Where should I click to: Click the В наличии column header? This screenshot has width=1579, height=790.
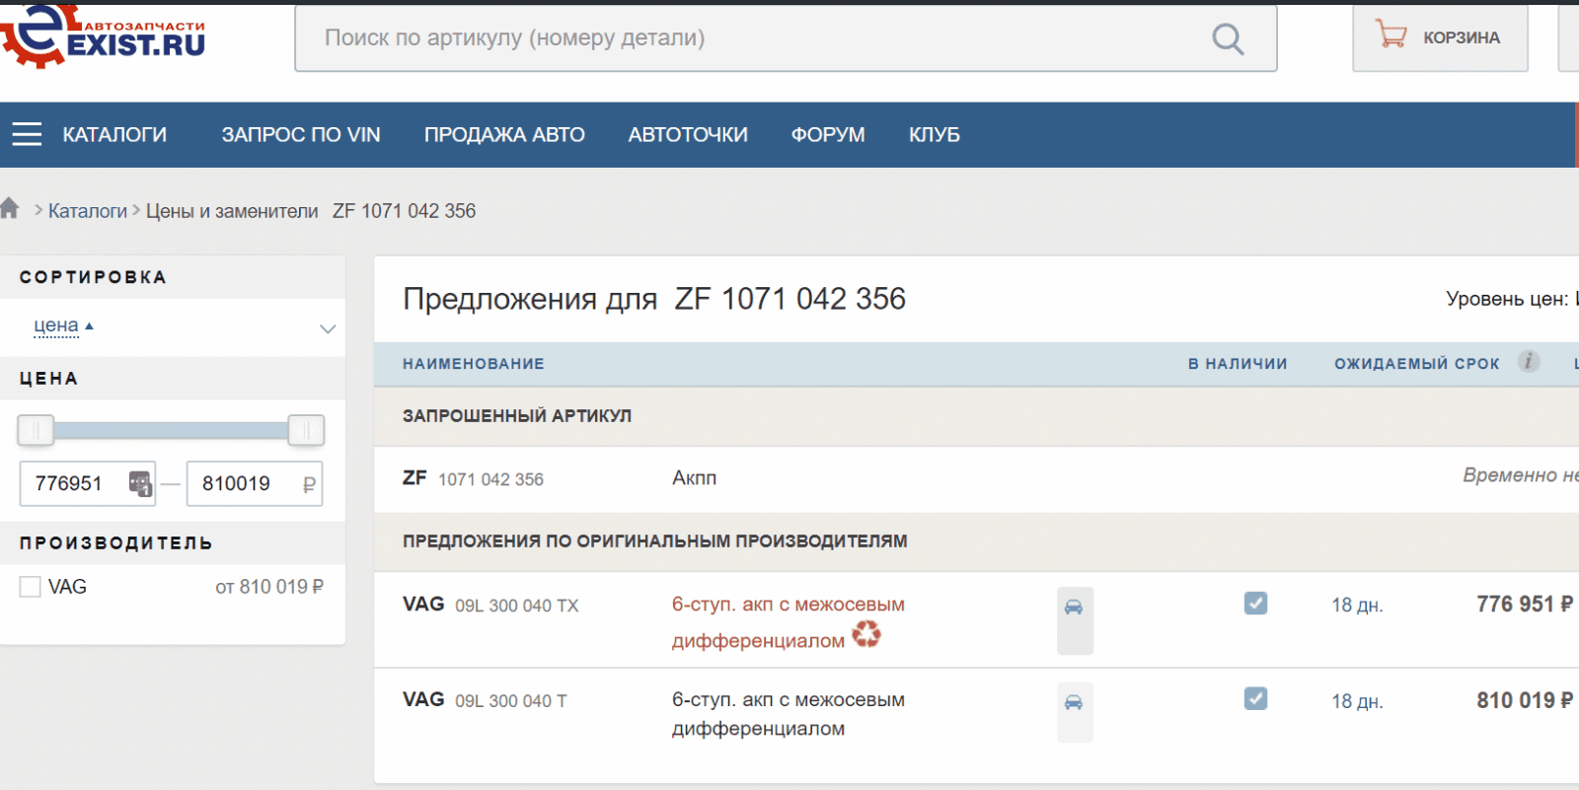1238,364
